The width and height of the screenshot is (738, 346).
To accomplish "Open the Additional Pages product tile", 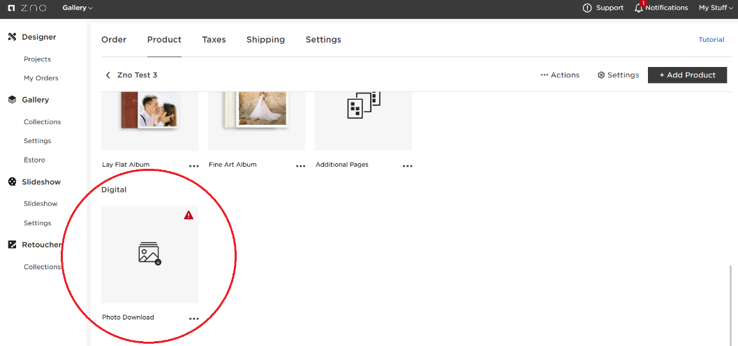I will tap(363, 121).
